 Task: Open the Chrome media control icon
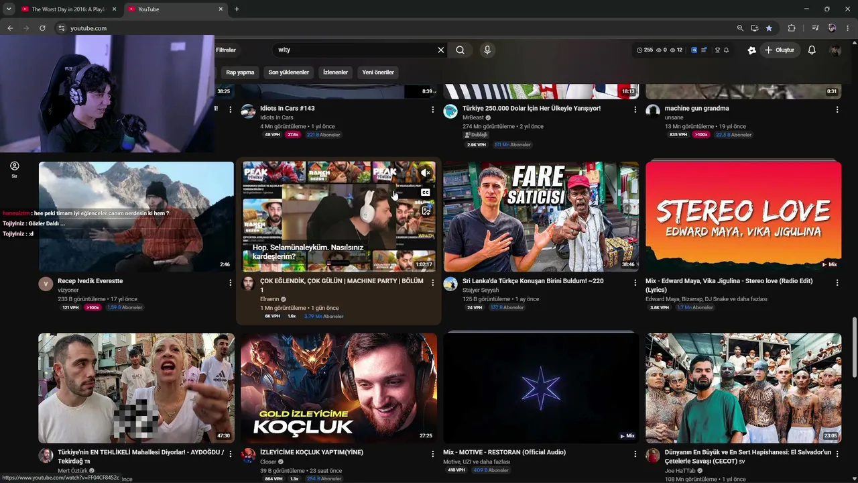815,28
